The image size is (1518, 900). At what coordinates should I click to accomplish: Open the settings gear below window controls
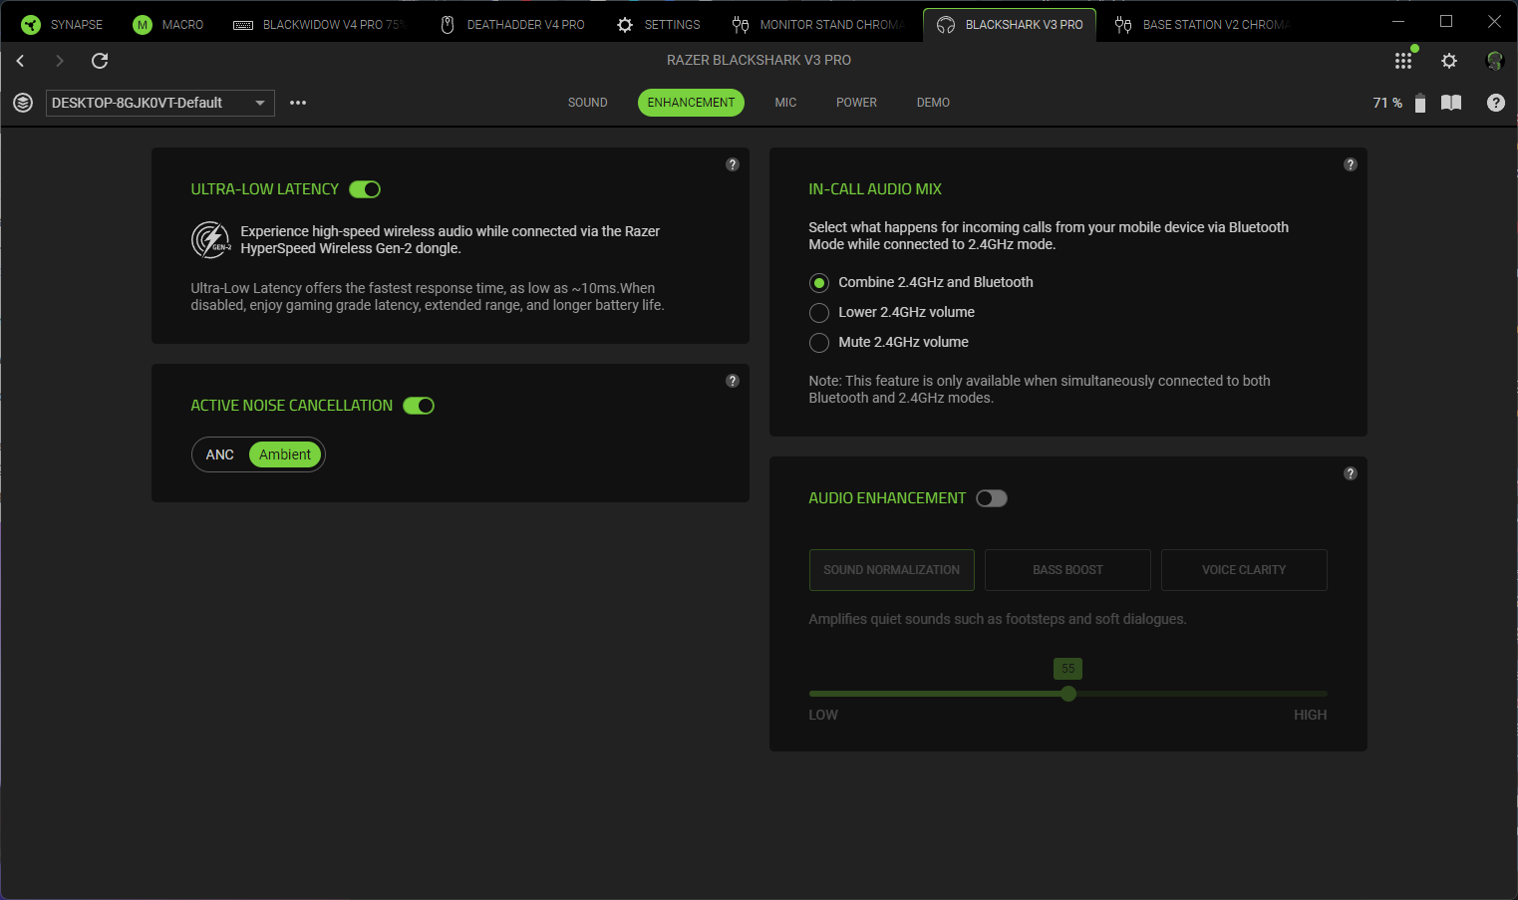click(1449, 61)
